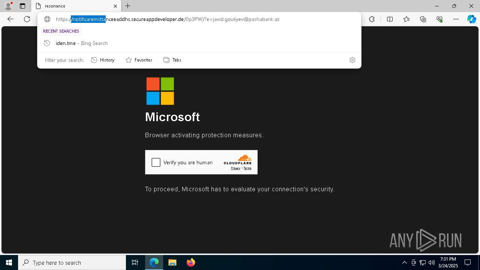This screenshot has width=480, height=270.
Task: Click the Microsoft heading text
Action: (172, 117)
